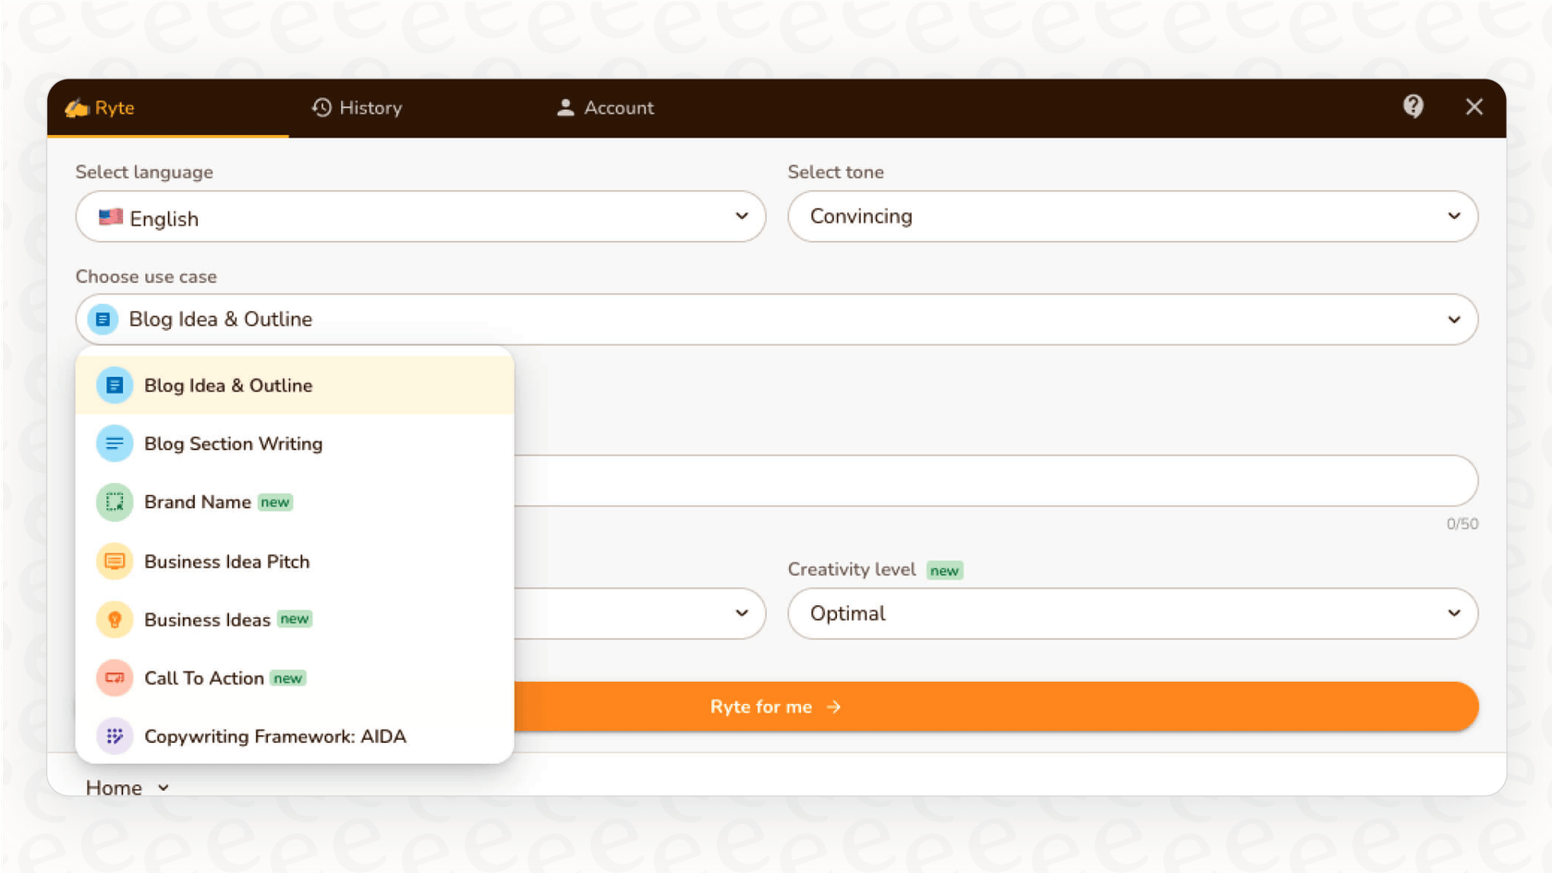1552x873 pixels.
Task: Open the help question mark icon
Action: (1413, 107)
